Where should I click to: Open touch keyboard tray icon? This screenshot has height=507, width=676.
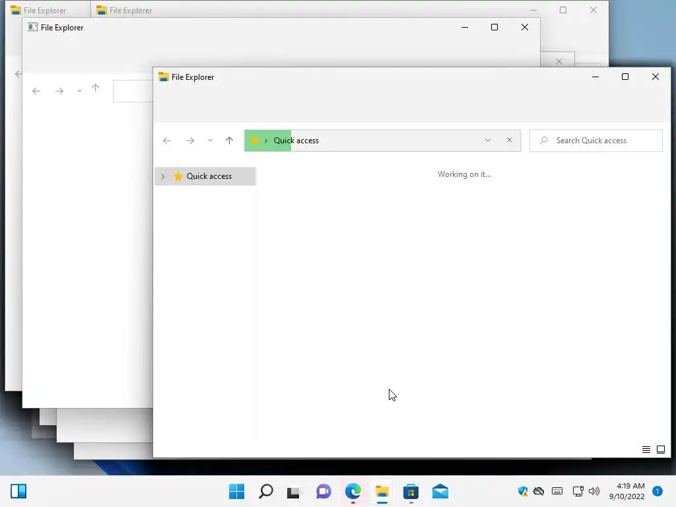click(557, 491)
